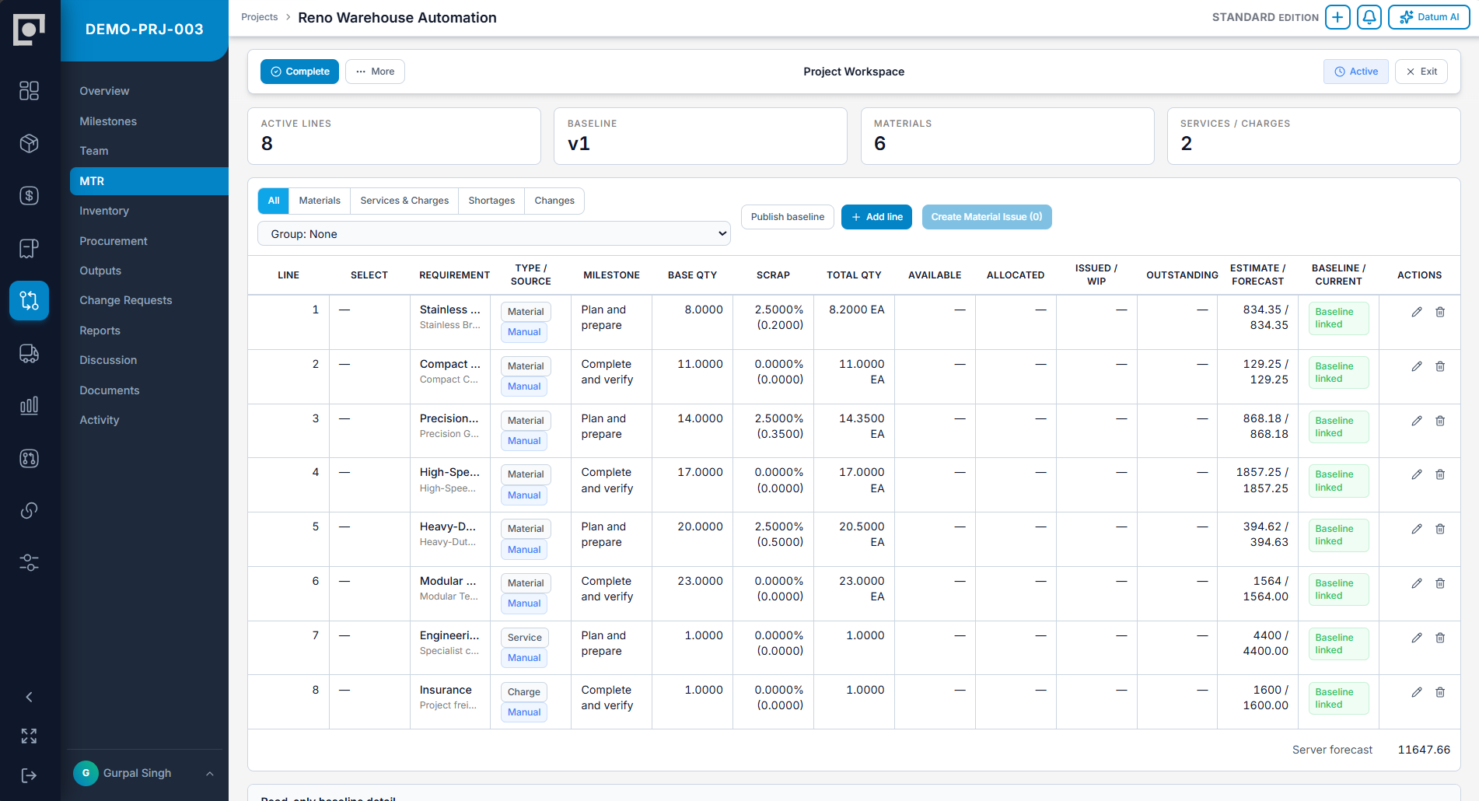Edit line 8 Insurance with pencil icon

point(1417,692)
